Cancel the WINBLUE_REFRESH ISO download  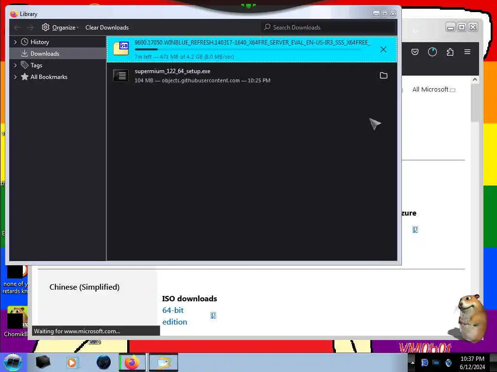tap(383, 49)
